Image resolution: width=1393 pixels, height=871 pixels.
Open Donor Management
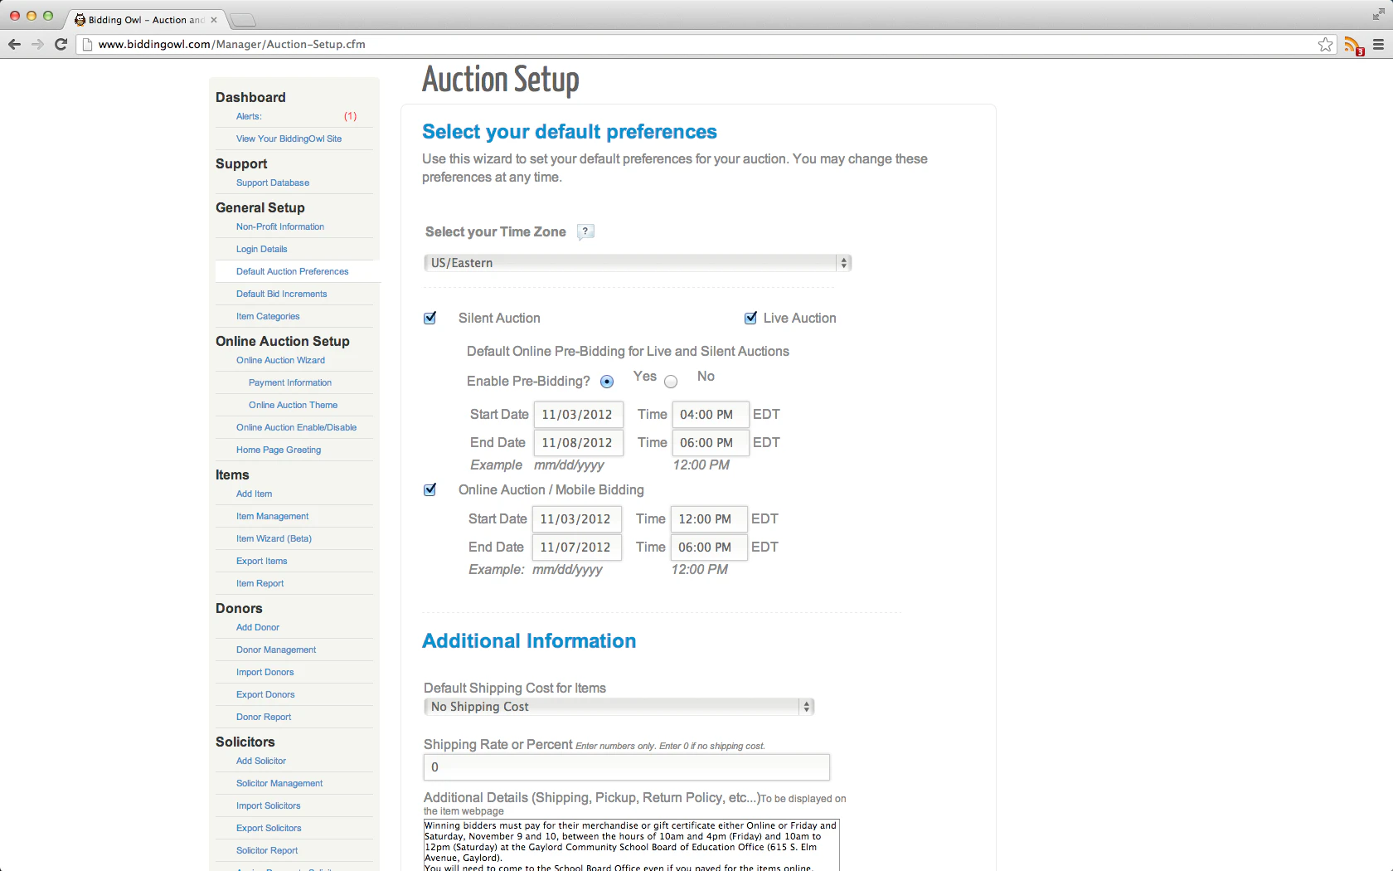tap(276, 650)
